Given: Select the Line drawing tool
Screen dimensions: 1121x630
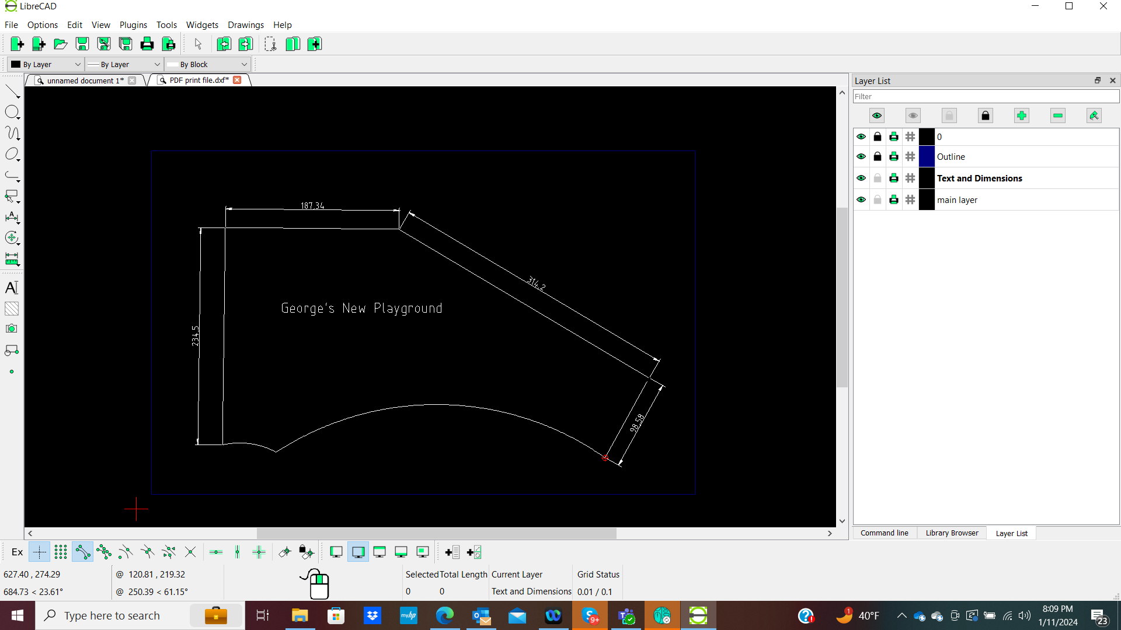Looking at the screenshot, I should click(12, 91).
